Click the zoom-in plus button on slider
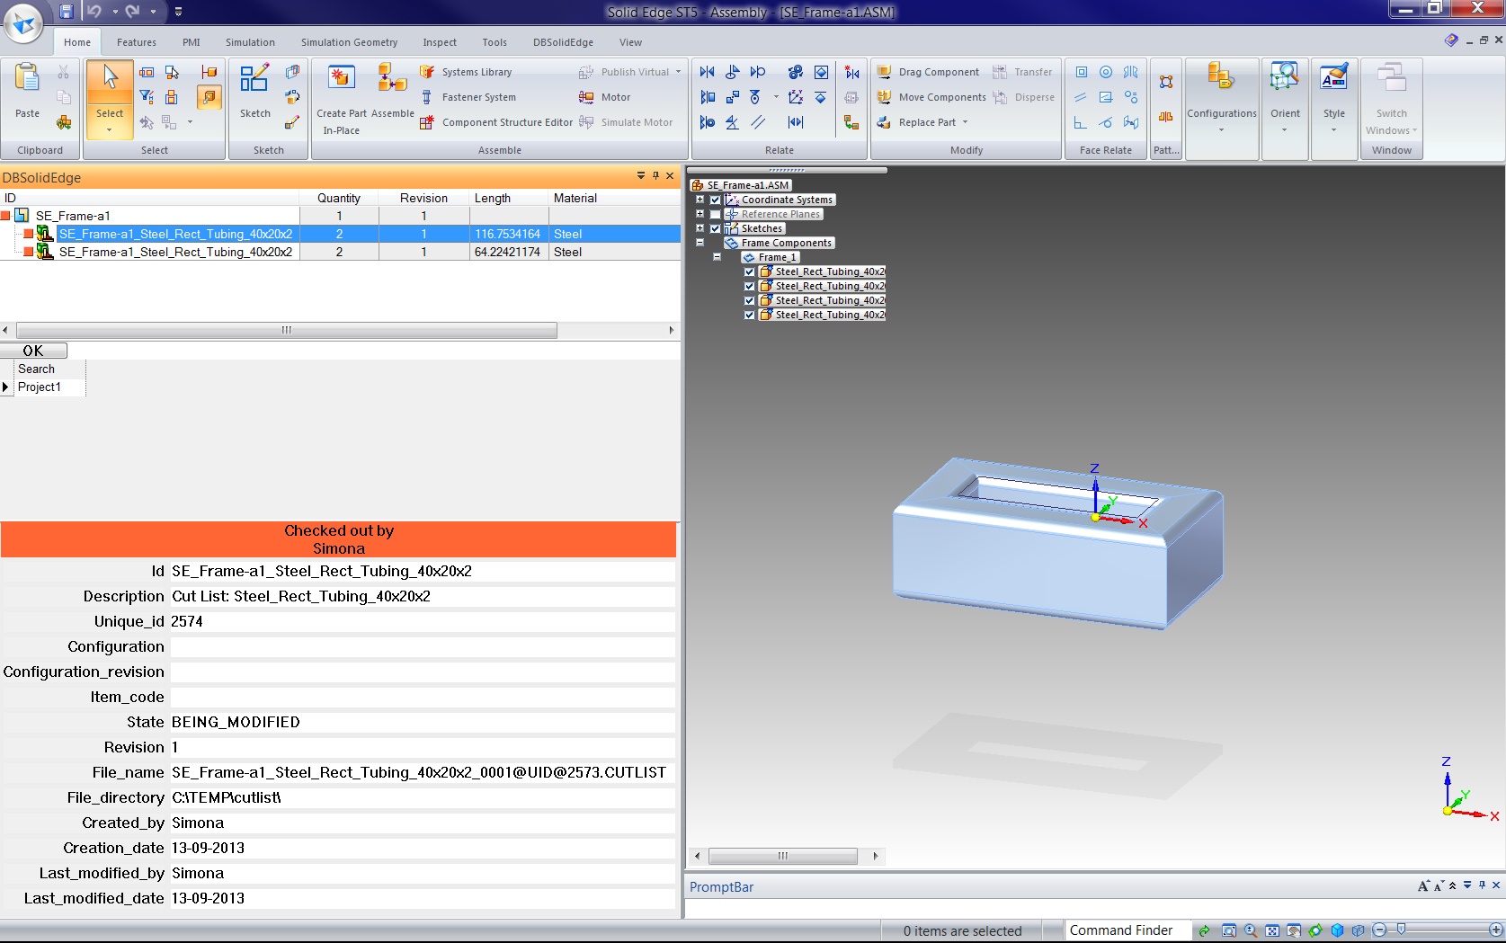 (x=1496, y=930)
